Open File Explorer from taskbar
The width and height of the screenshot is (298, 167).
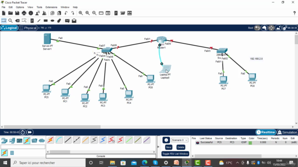[x=113, y=163]
